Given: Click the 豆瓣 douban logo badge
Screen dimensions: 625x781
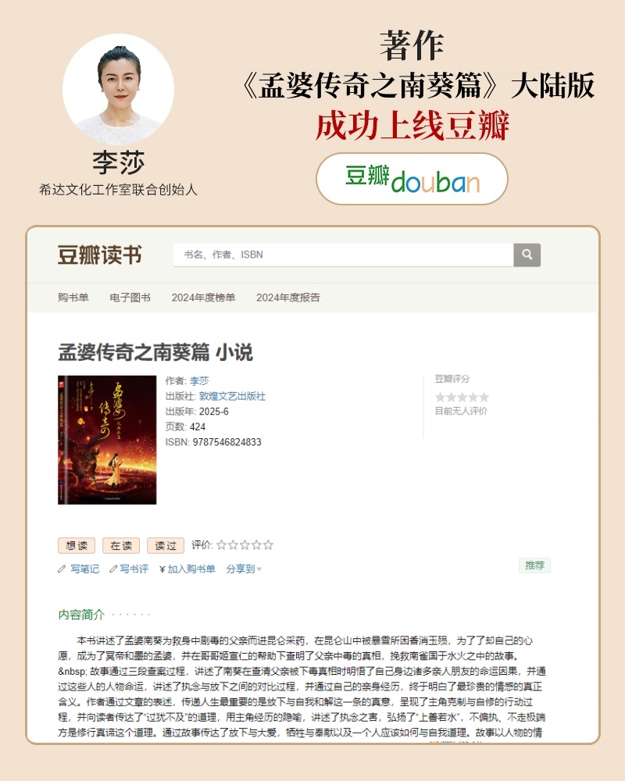Looking at the screenshot, I should click(x=412, y=179).
